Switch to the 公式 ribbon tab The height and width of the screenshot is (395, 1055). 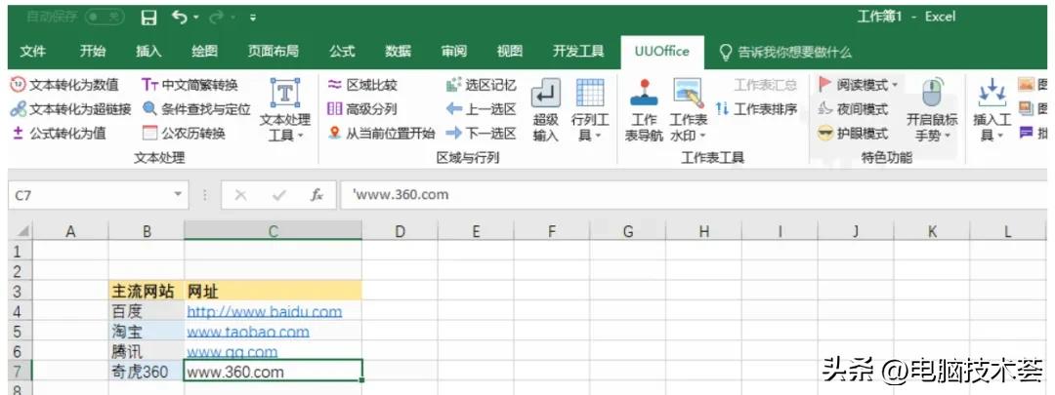pyautogui.click(x=342, y=51)
